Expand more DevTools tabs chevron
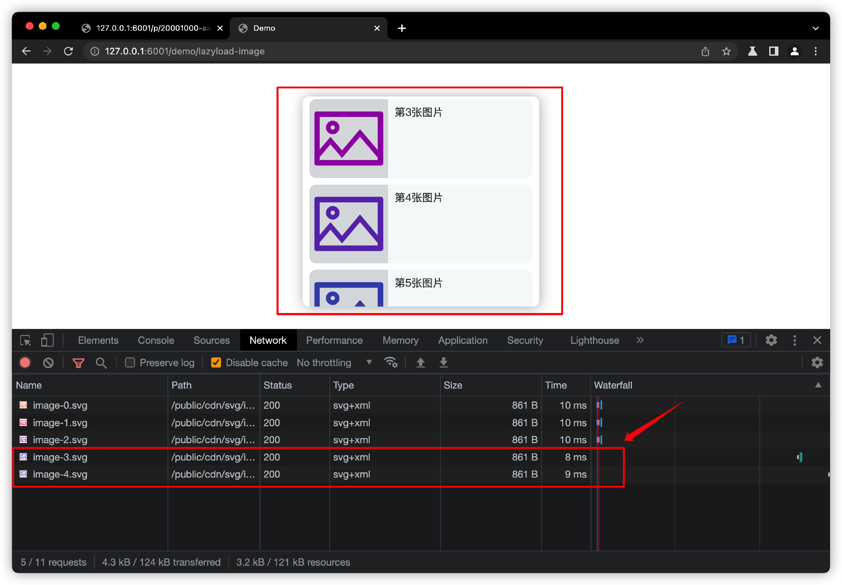This screenshot has width=842, height=585. 640,340
